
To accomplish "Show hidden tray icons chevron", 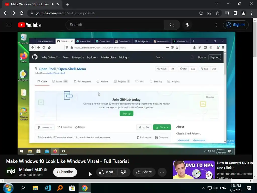I will point(203,188).
